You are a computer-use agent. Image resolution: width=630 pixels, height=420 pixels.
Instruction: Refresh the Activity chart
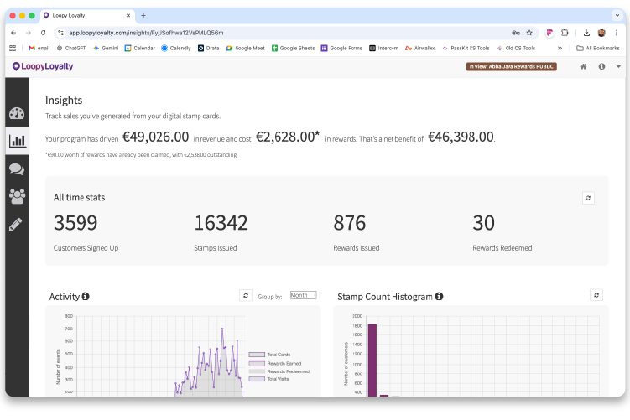tap(246, 296)
